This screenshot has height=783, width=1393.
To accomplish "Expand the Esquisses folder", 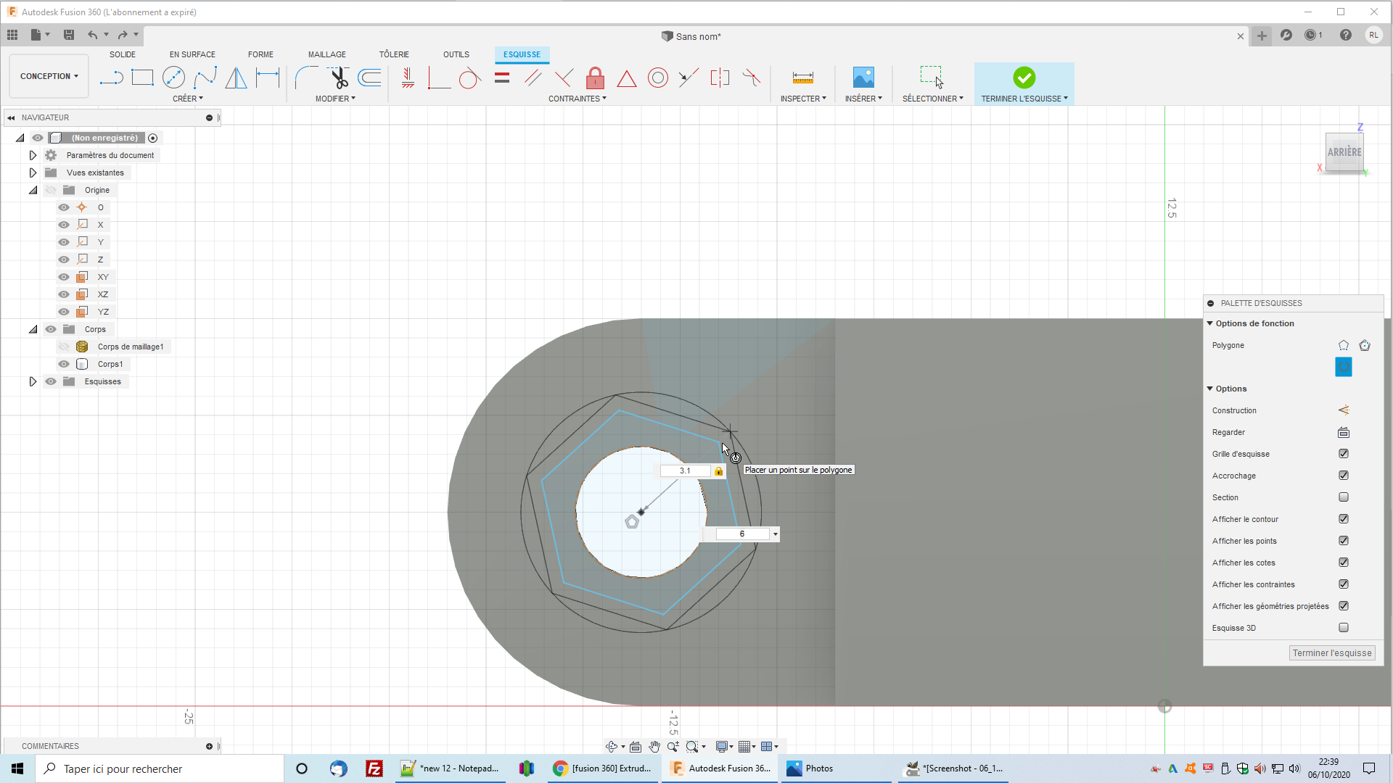I will pyautogui.click(x=33, y=381).
